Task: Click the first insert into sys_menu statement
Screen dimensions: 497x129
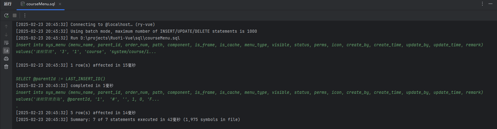Action: [249, 45]
